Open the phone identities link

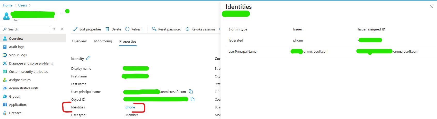[x=130, y=107]
